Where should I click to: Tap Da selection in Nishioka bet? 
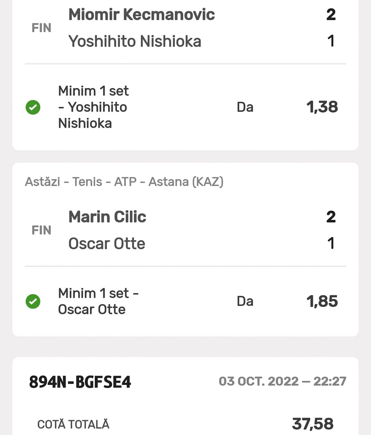245,107
